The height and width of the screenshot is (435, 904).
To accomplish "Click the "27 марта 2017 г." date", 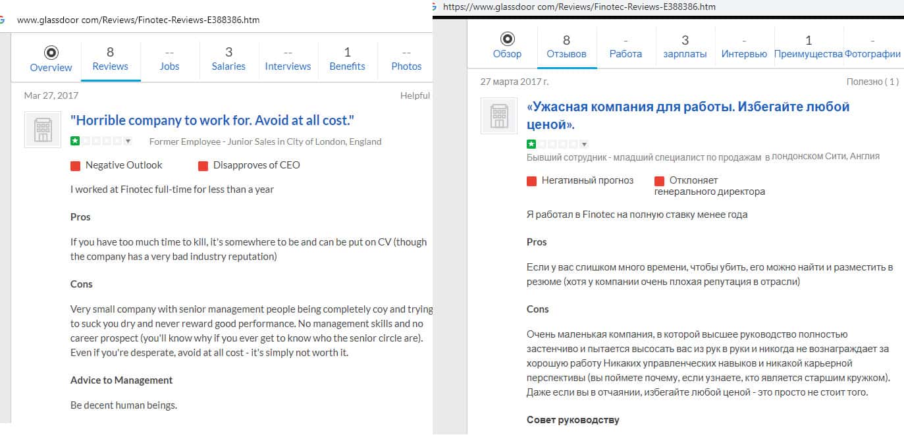I will 514,82.
